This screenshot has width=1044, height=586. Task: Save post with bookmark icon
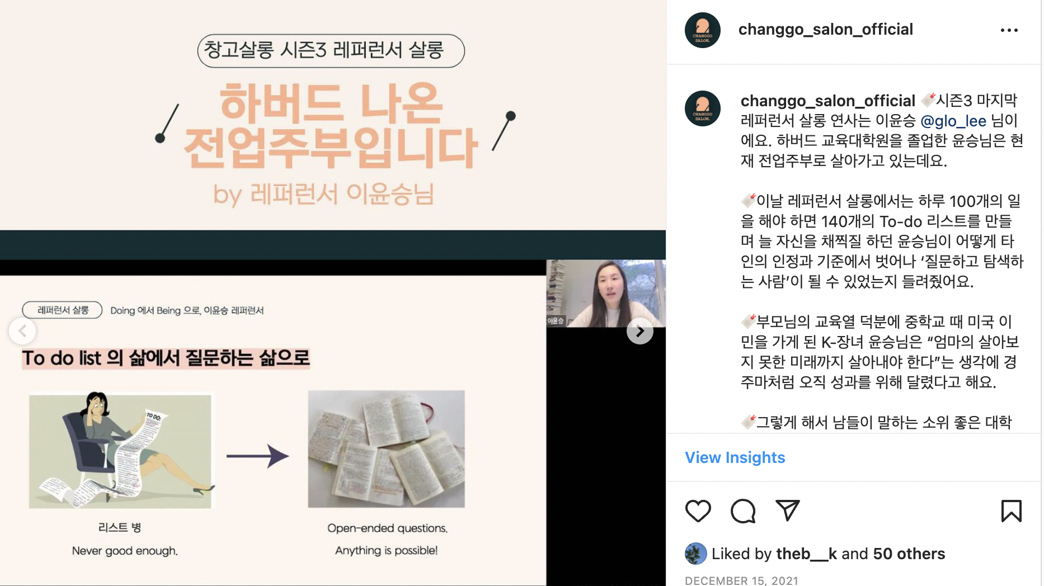pos(1011,511)
